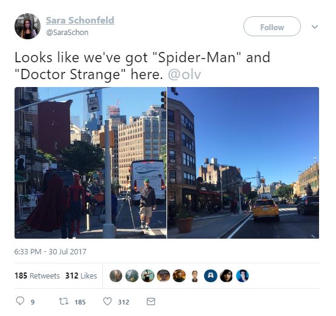Click the reply speech bubble icon
This screenshot has width=336, height=316.
coord(20,301)
